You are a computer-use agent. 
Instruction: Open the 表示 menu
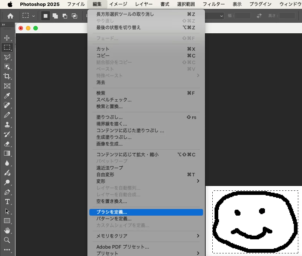coord(237,4)
